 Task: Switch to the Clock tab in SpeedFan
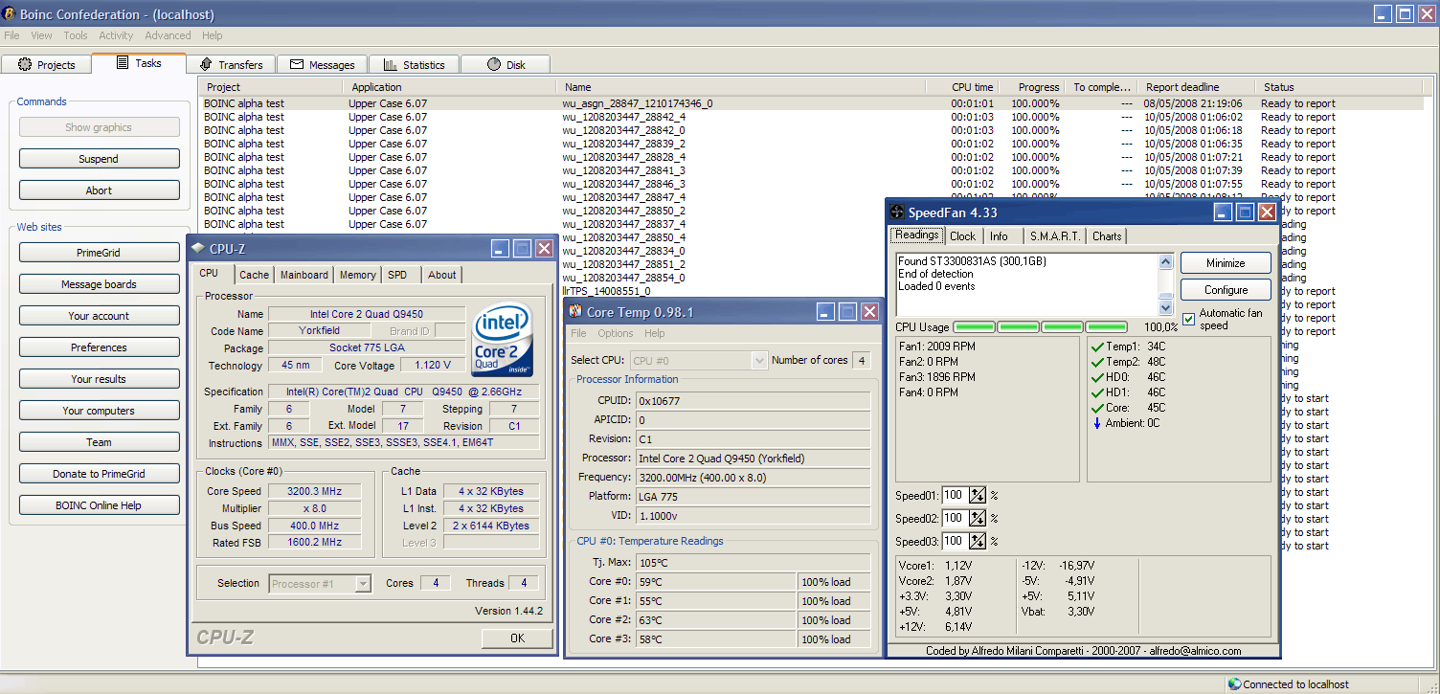click(x=963, y=235)
